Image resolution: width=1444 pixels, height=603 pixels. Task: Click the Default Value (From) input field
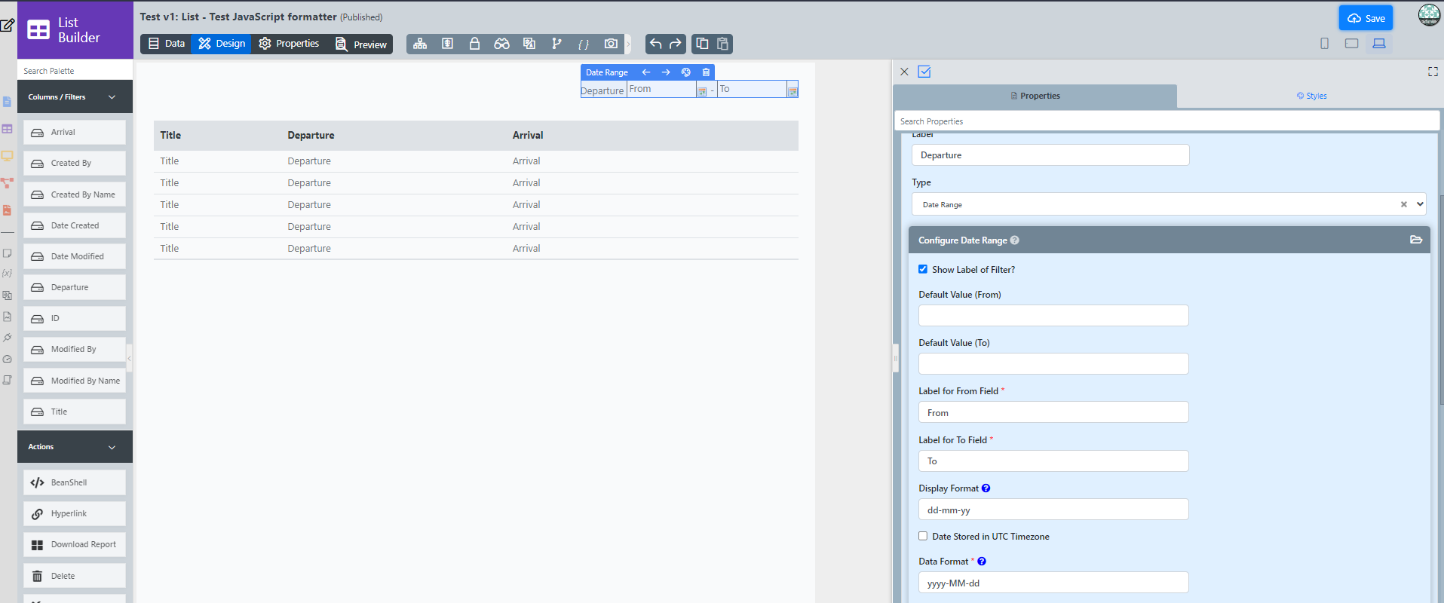pyautogui.click(x=1053, y=316)
